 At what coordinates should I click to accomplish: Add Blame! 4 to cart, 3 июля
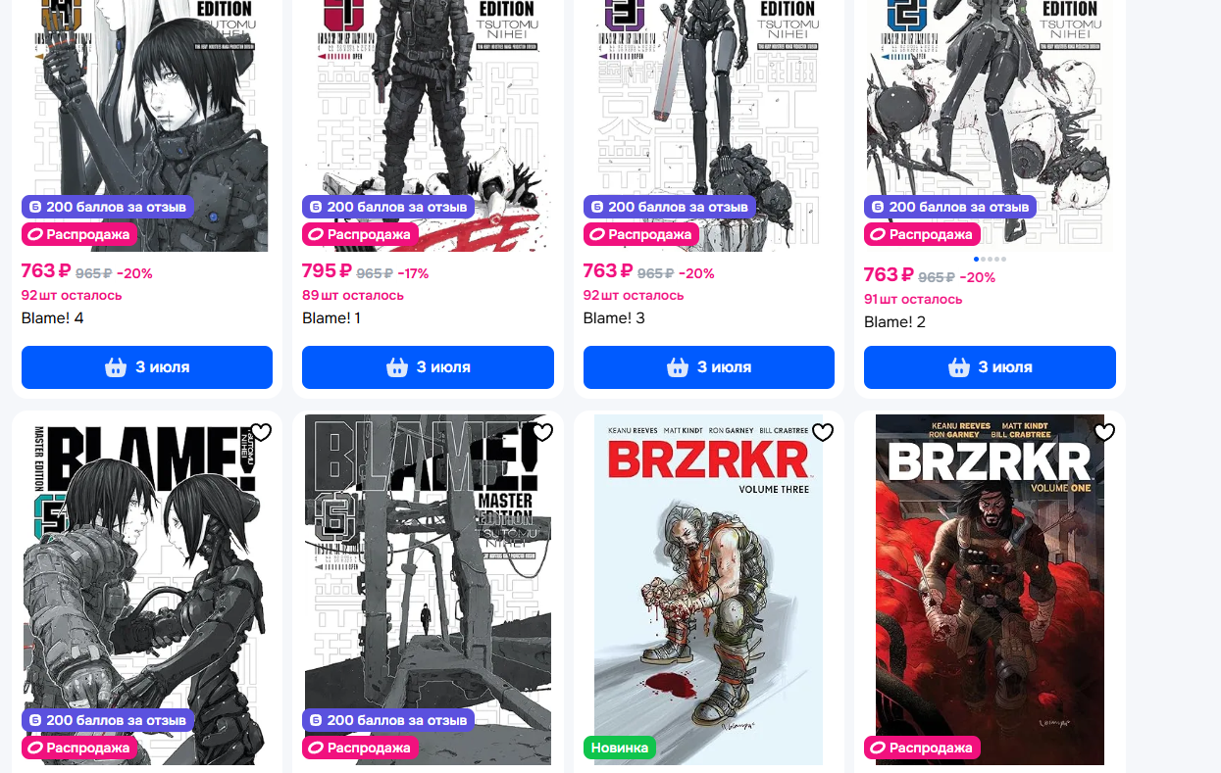(x=147, y=367)
